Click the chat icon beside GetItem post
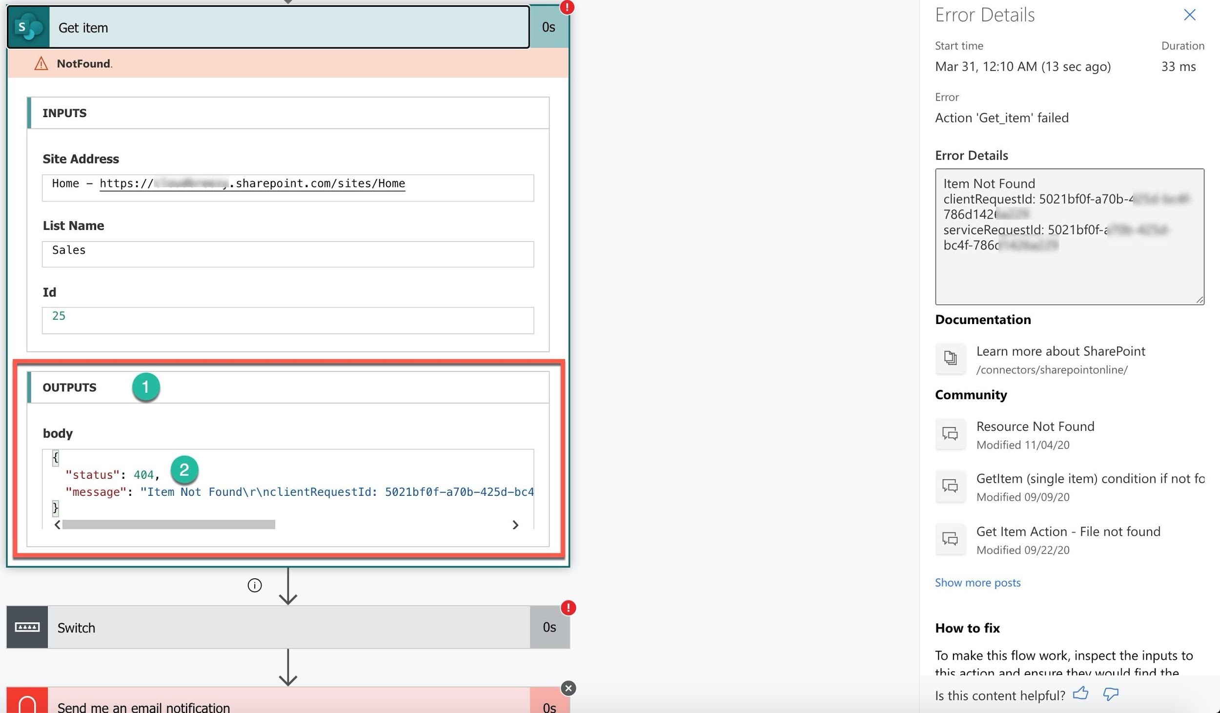Image resolution: width=1220 pixels, height=713 pixels. (950, 486)
